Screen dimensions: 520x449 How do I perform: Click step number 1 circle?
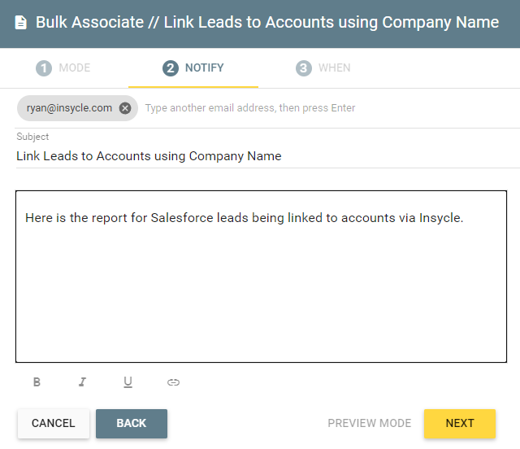[44, 68]
